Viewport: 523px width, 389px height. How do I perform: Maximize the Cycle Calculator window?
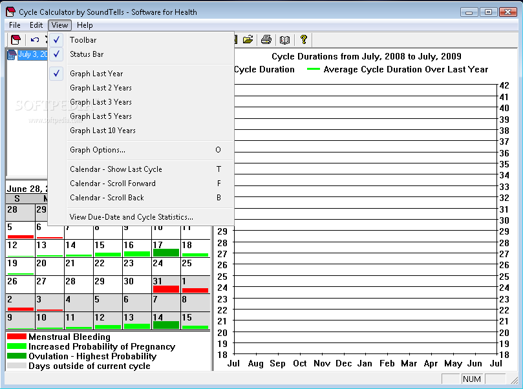tap(488, 12)
